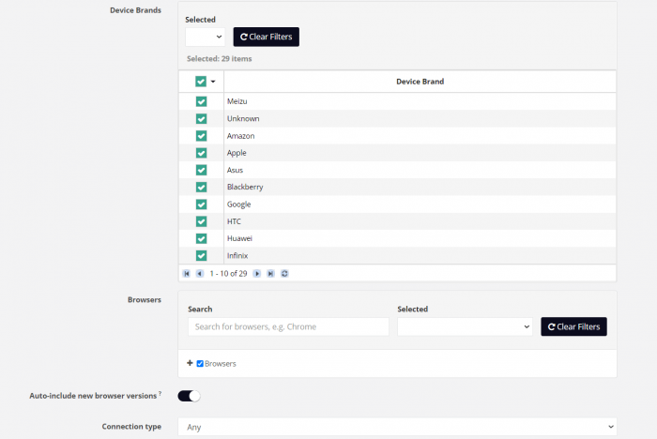Viewport: 657px width, 439px height.
Task: Go to previous page of brands
Action: [x=199, y=273]
